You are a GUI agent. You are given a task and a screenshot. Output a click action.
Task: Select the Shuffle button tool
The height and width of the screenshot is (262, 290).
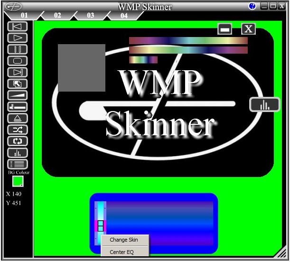tap(18, 130)
